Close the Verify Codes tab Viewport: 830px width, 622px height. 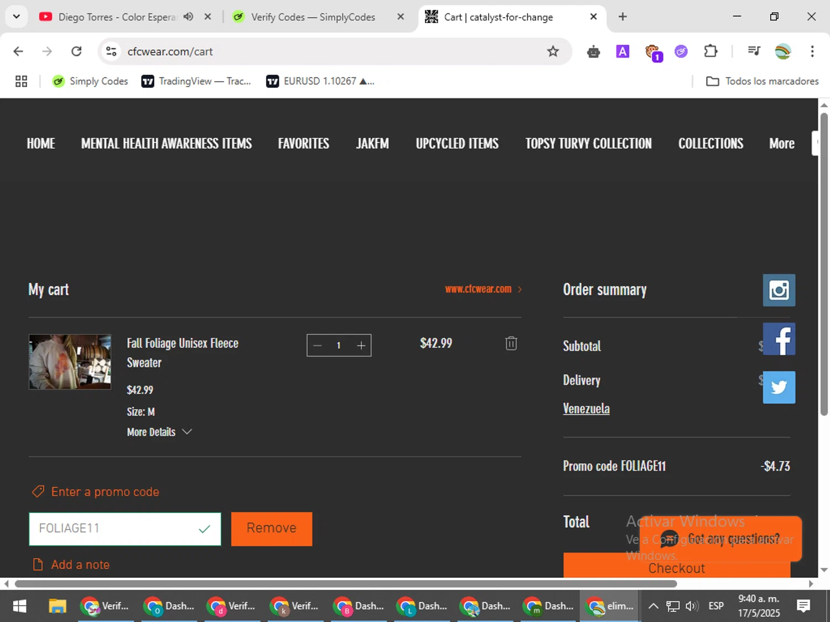401,17
